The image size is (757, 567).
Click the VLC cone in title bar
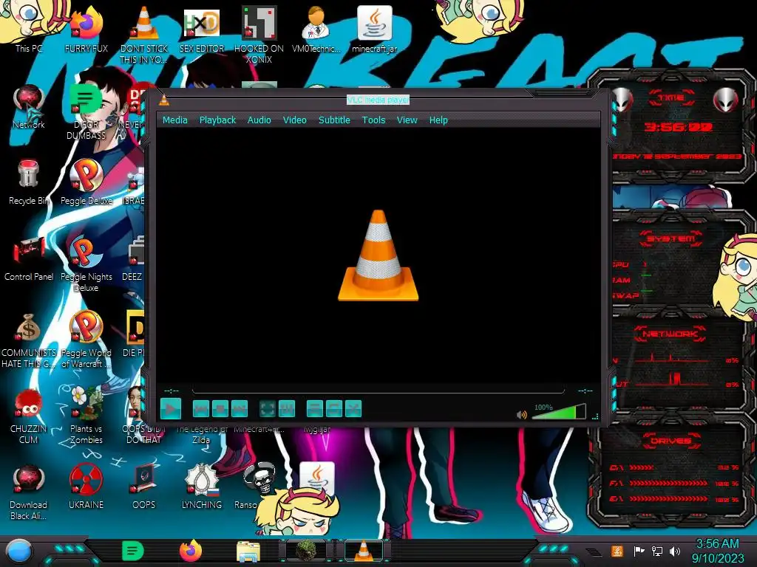pyautogui.click(x=164, y=100)
